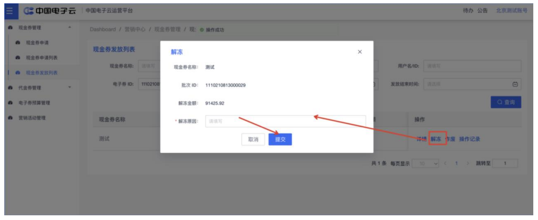Open 待办 in the top bar
538x220 pixels.
point(468,11)
